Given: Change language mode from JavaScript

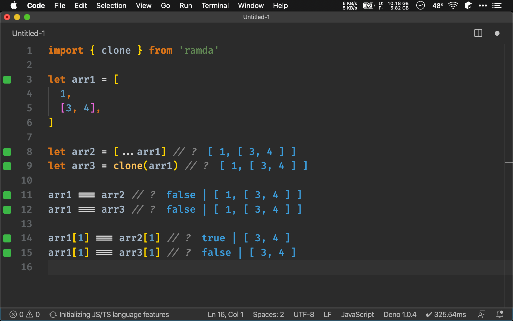Looking at the screenshot, I should point(357,314).
